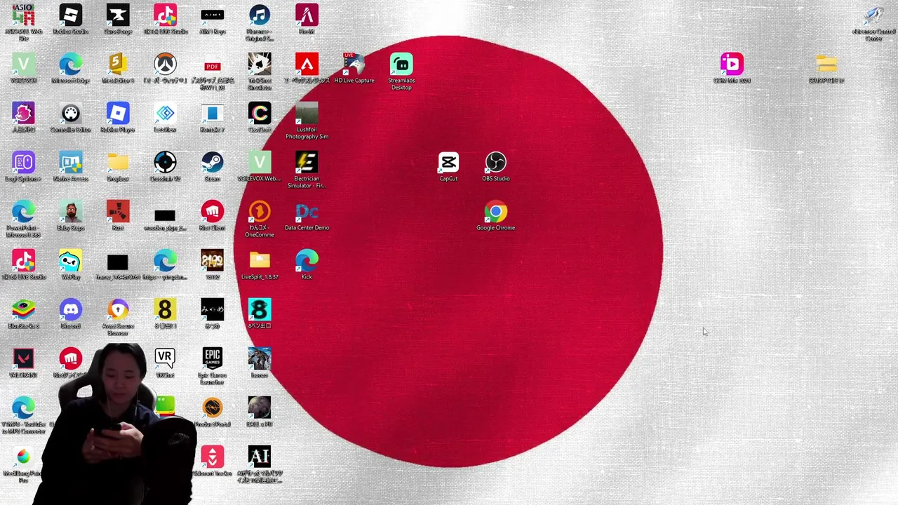The height and width of the screenshot is (505, 898).
Task: Launch the Baby Steps game icon
Action: coord(71,212)
